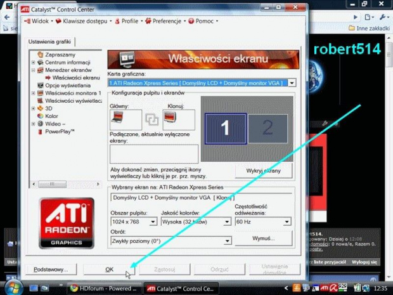The height and width of the screenshot is (295, 393).
Task: Click browser page menu icon
Action: (369, 17)
